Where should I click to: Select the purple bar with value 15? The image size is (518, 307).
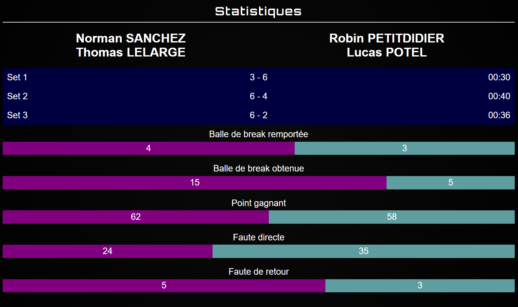tap(195, 183)
